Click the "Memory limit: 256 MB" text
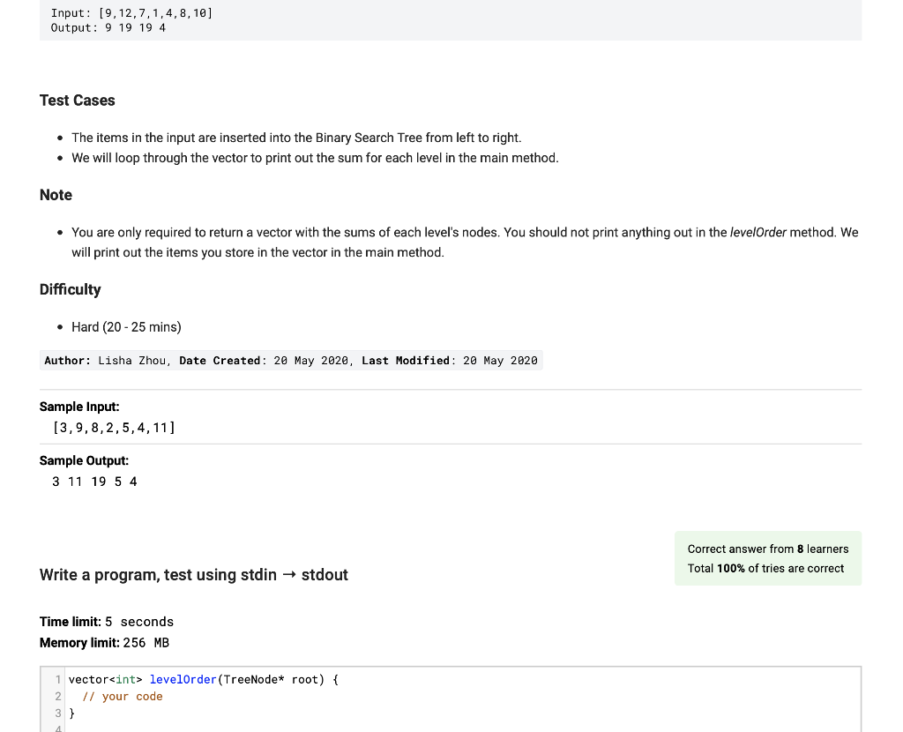The image size is (903, 732). [x=104, y=643]
